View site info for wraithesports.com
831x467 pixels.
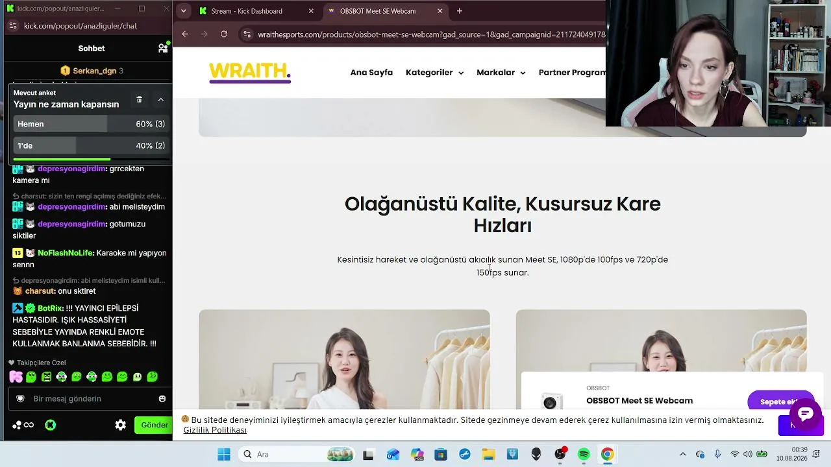click(247, 34)
